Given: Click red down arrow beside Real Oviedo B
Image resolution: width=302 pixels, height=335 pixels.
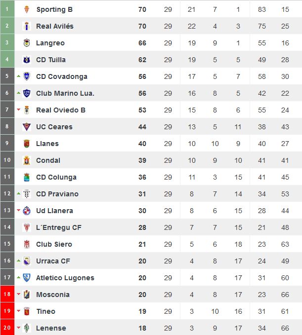Looking at the screenshot, I should tap(19, 110).
